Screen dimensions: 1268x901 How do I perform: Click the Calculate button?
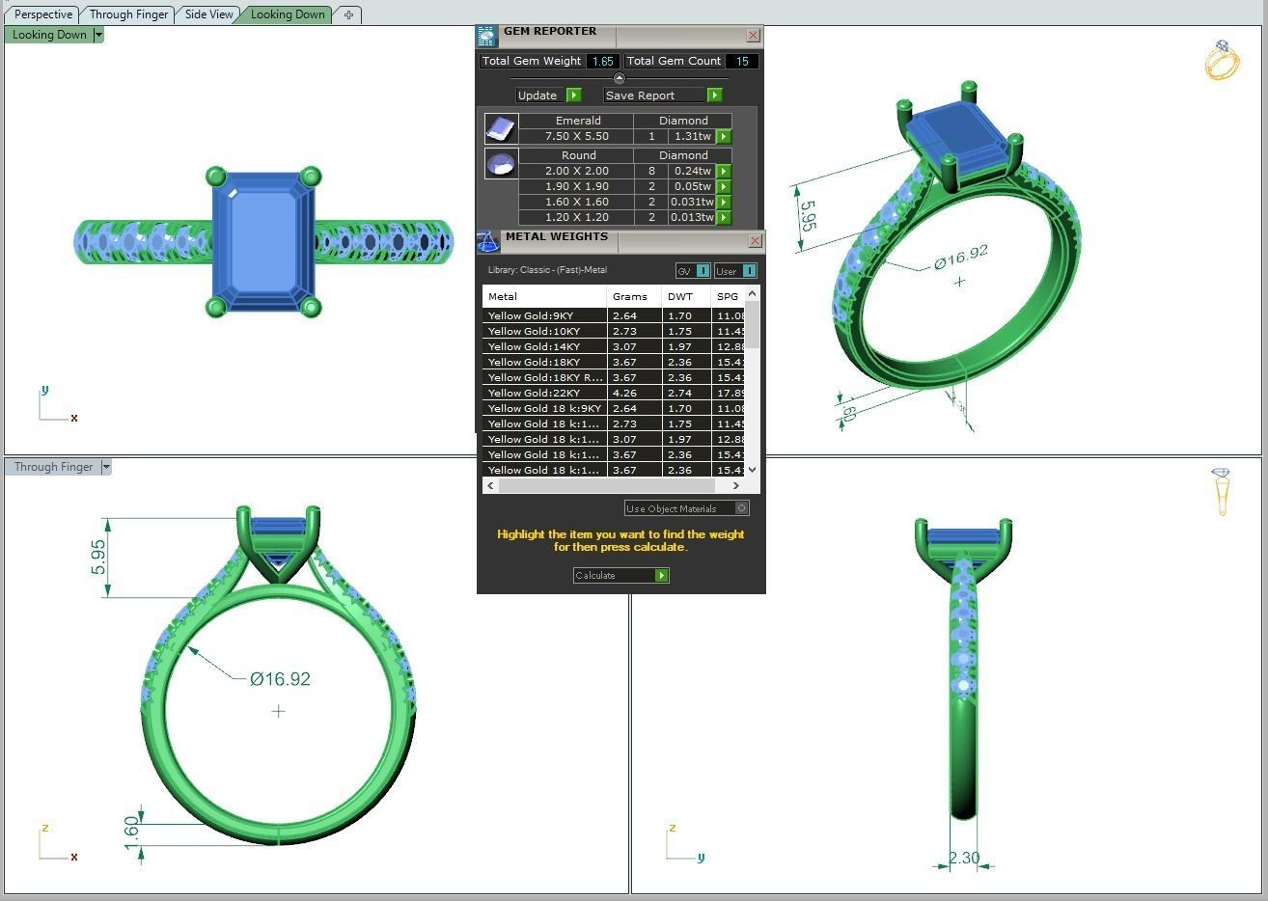620,576
